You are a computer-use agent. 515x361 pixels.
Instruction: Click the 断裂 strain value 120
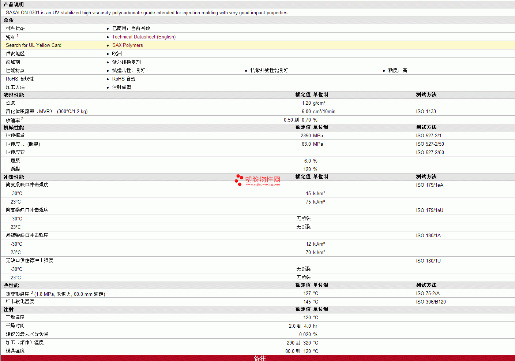coord(307,169)
